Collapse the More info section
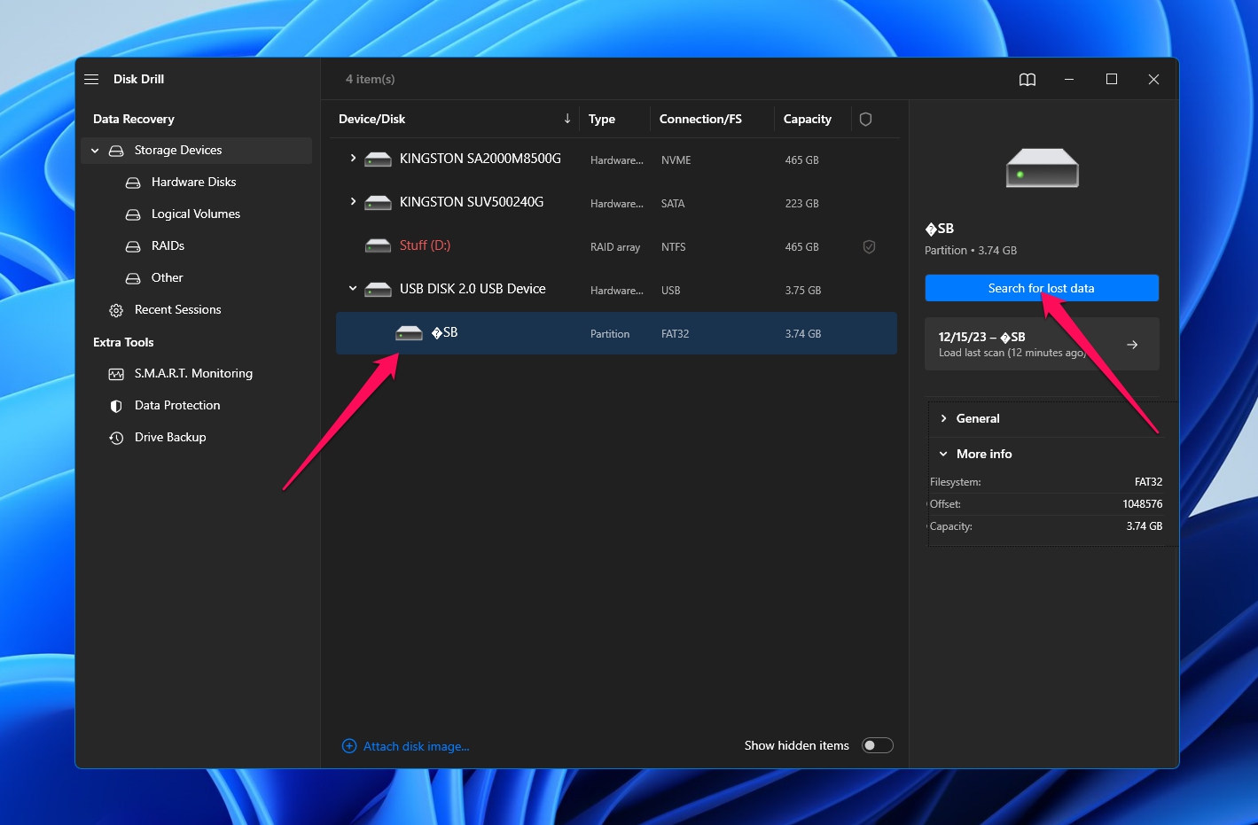The image size is (1258, 825). 943,454
